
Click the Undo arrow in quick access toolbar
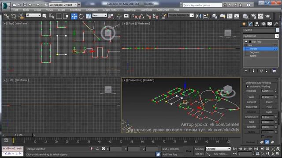30,5
